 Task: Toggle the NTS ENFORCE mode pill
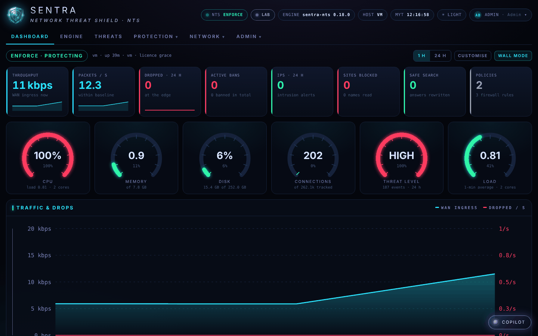224,15
